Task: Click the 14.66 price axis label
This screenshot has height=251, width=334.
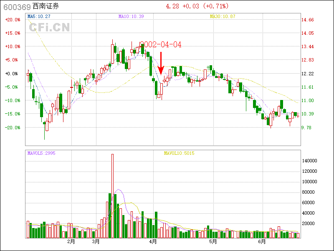Action: pos(308,20)
